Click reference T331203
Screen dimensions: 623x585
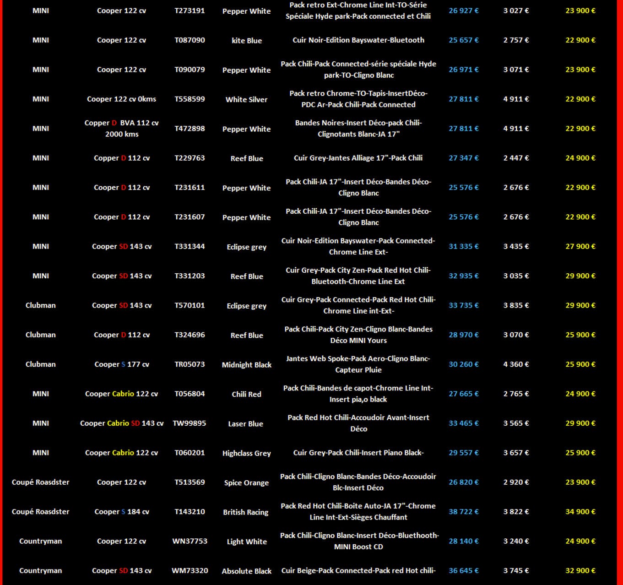(x=190, y=276)
